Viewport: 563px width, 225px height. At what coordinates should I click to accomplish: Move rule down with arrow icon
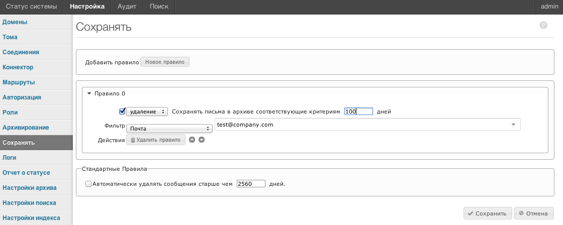point(202,140)
